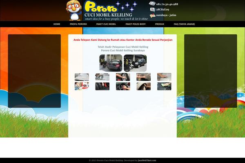This screenshot has height=163, width=245.
Task: Open the PROFIL PORORO menu item
Action: click(78, 24)
